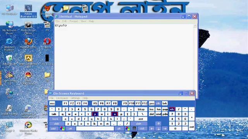Open On-Screen Keyboard Help menu

tap(85, 98)
